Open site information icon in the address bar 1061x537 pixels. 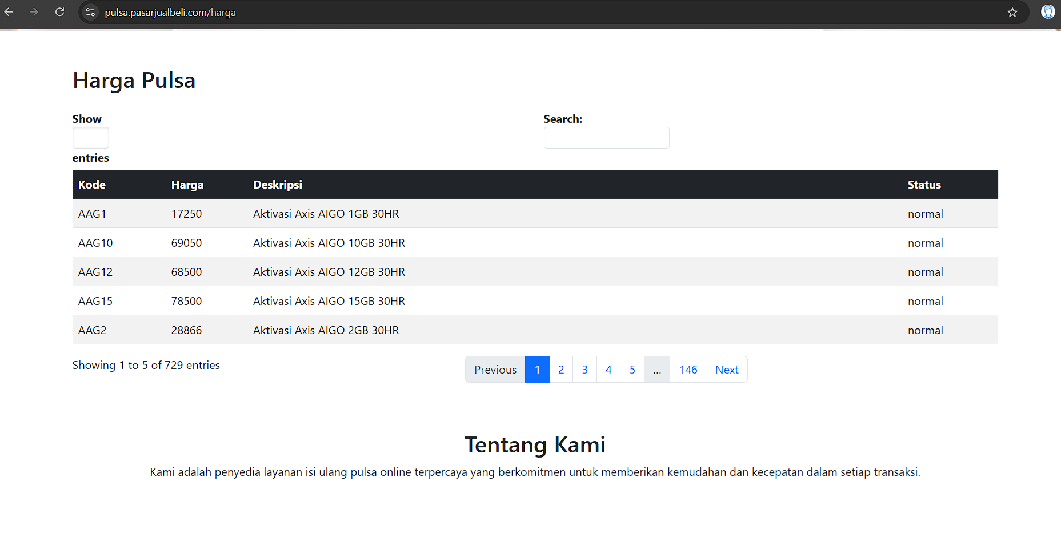(x=90, y=12)
